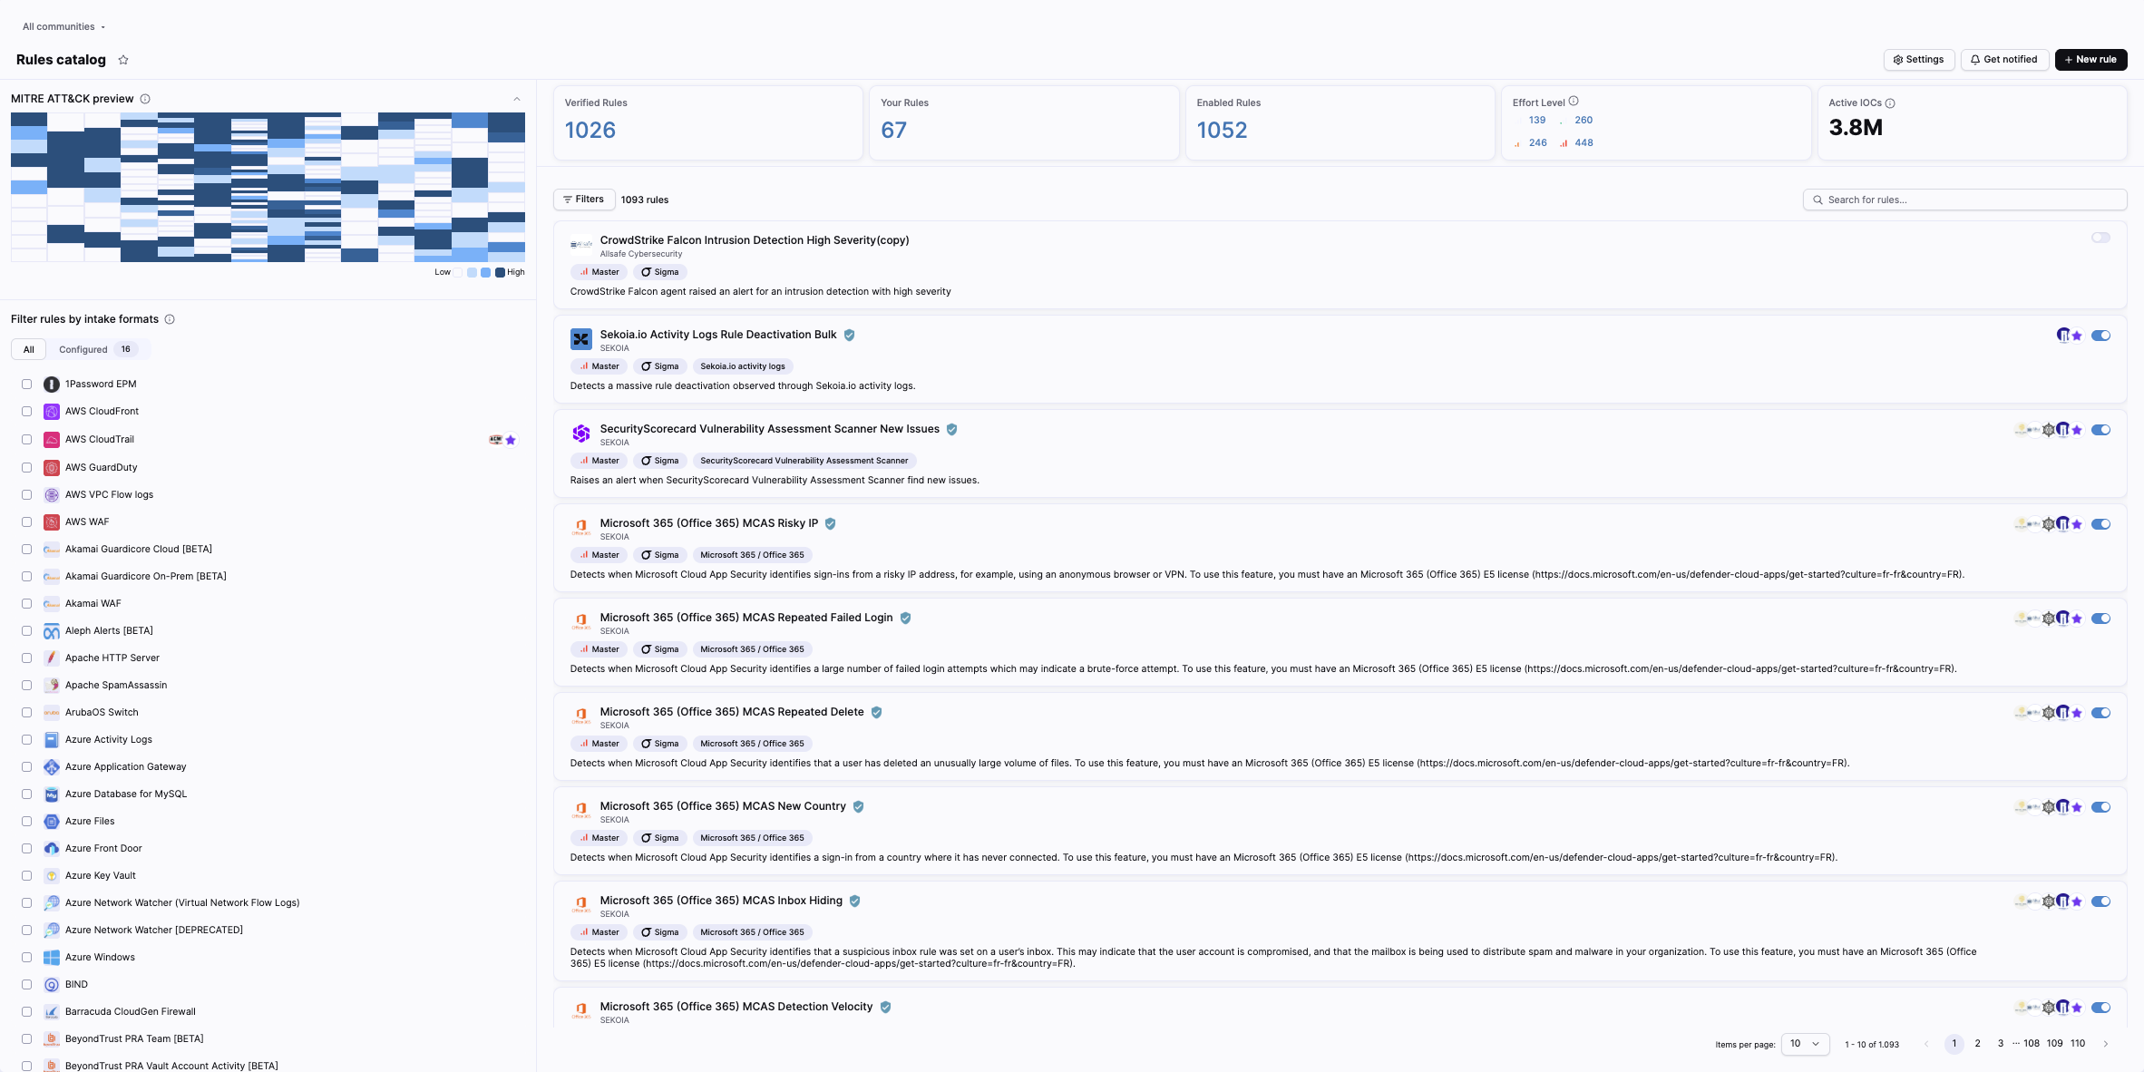
Task: Check the 1Password EPM checkbox
Action: (x=27, y=385)
